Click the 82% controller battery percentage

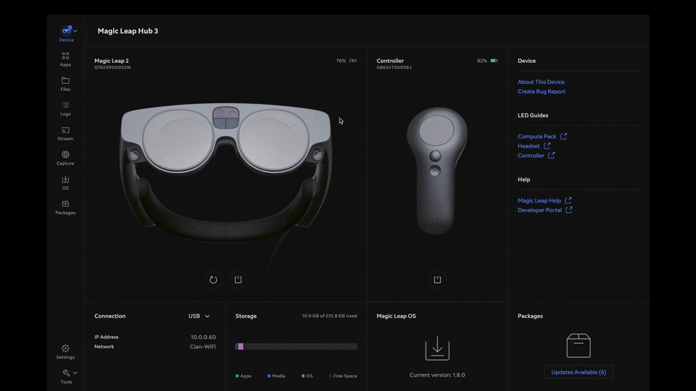(x=482, y=61)
